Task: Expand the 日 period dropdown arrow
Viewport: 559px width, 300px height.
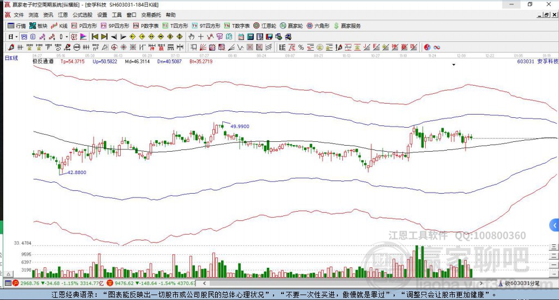Action: [x=17, y=37]
